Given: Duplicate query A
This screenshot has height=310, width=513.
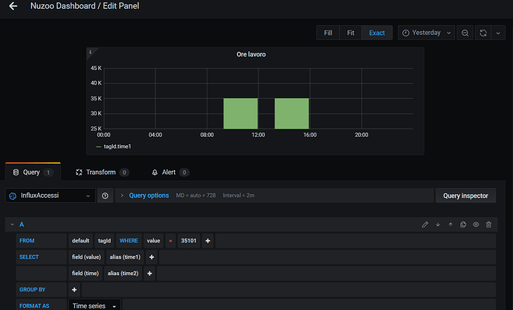Looking at the screenshot, I should pos(463,225).
